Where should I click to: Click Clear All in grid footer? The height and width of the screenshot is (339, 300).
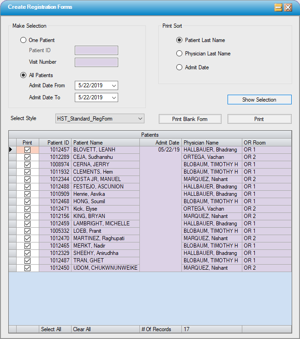(82, 329)
